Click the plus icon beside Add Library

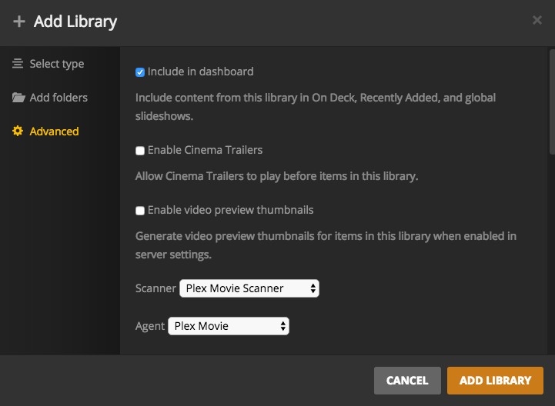point(19,22)
